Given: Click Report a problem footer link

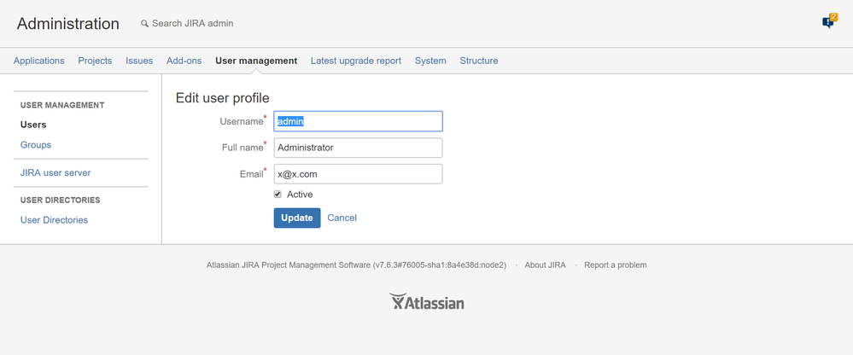Looking at the screenshot, I should pyautogui.click(x=616, y=265).
